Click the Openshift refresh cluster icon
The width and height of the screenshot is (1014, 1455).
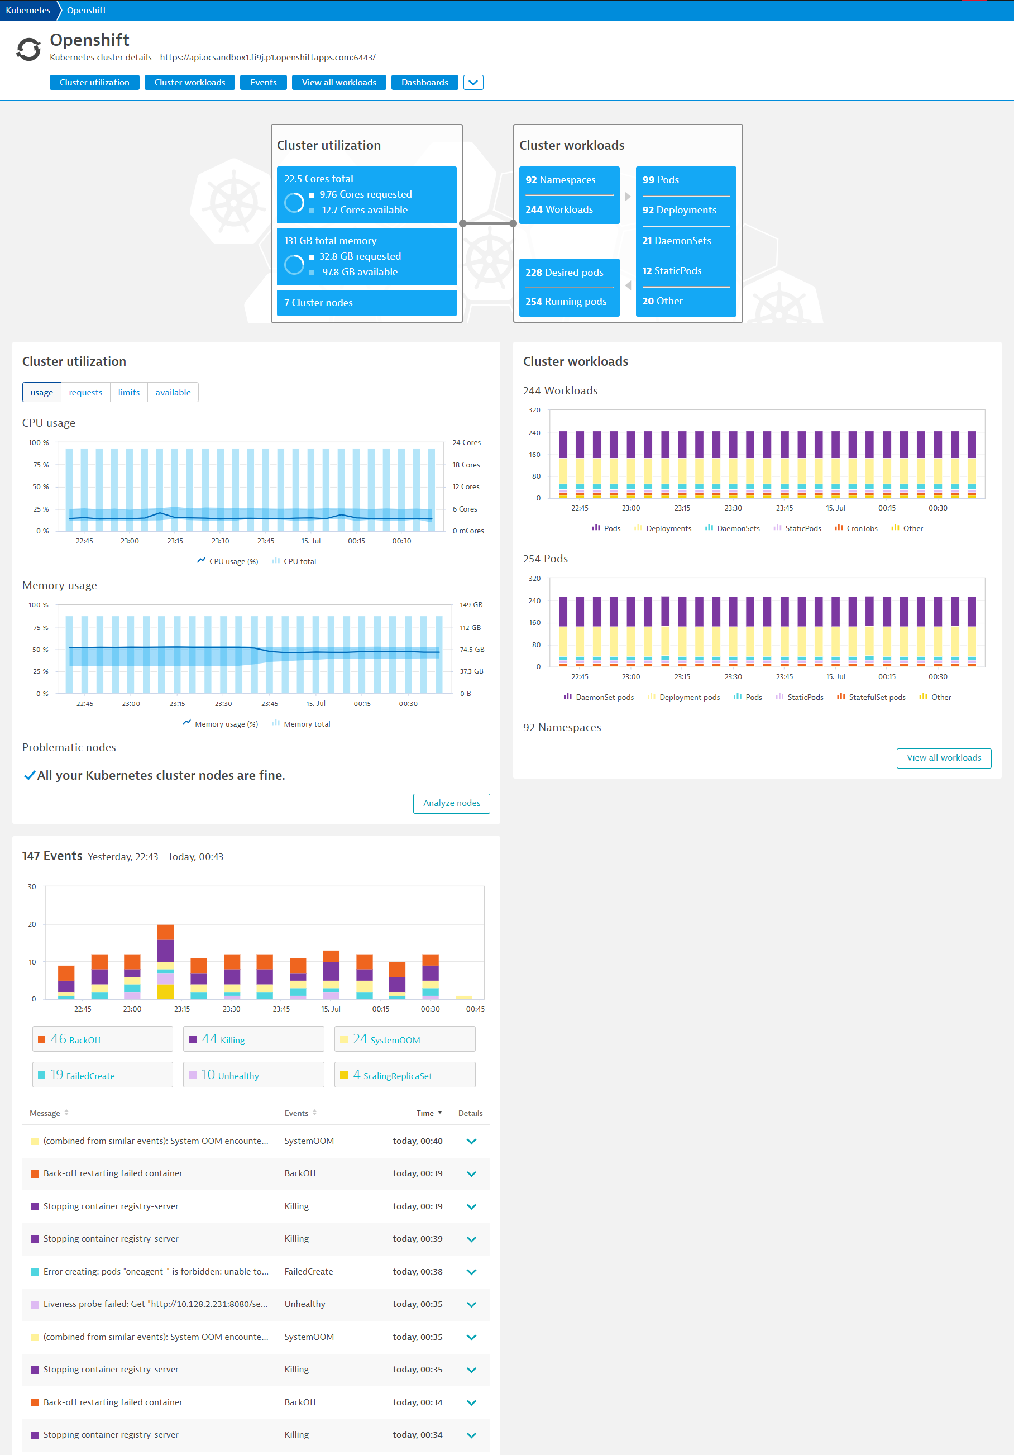28,49
